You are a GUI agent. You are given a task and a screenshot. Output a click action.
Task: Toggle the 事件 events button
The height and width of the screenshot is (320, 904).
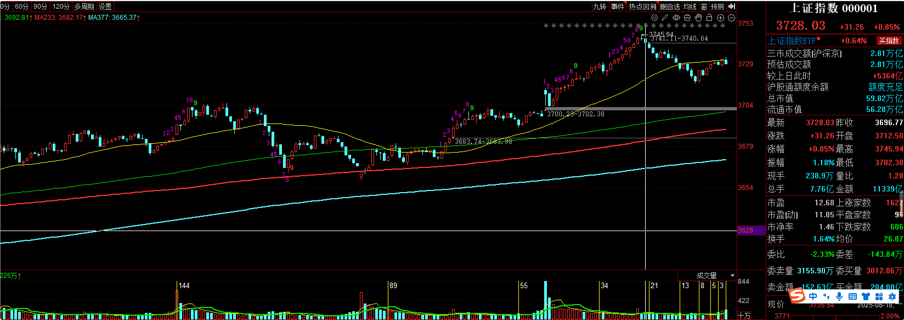tap(618, 7)
